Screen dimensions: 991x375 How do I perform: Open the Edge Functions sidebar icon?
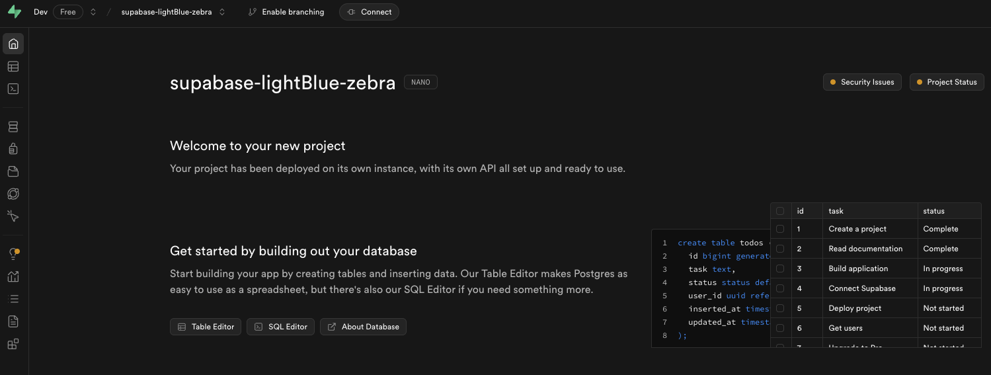(x=13, y=194)
